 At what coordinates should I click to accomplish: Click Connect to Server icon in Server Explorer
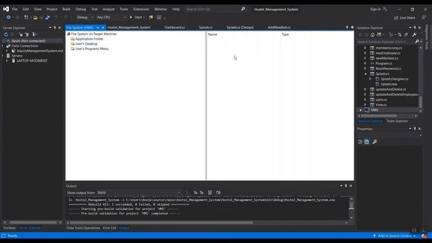tap(27, 34)
